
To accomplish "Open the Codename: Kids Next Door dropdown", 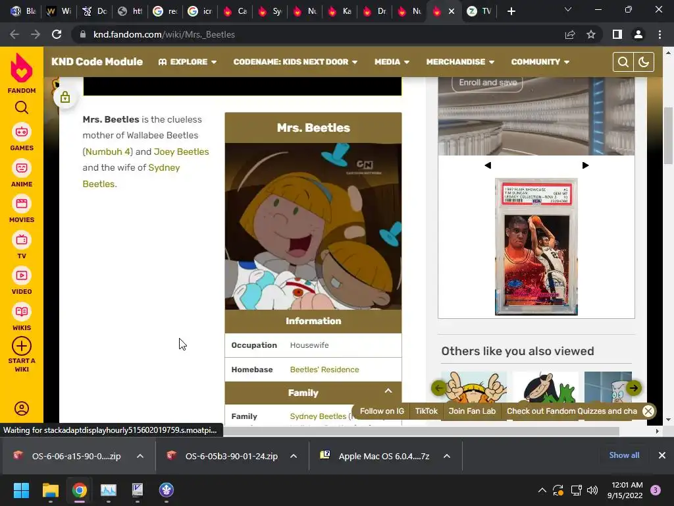I will click(296, 62).
